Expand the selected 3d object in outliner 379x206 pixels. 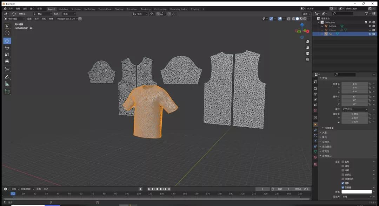coord(322,34)
